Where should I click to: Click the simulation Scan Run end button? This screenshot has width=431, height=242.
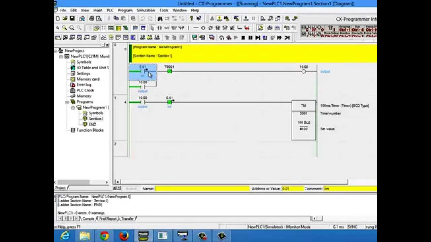coord(287,37)
